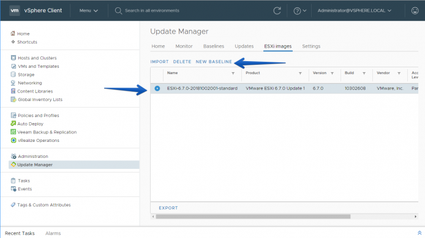Click the ESXi-6.7.0-20181002001-standard name cell
Image resolution: width=425 pixels, height=238 pixels.
[202, 88]
